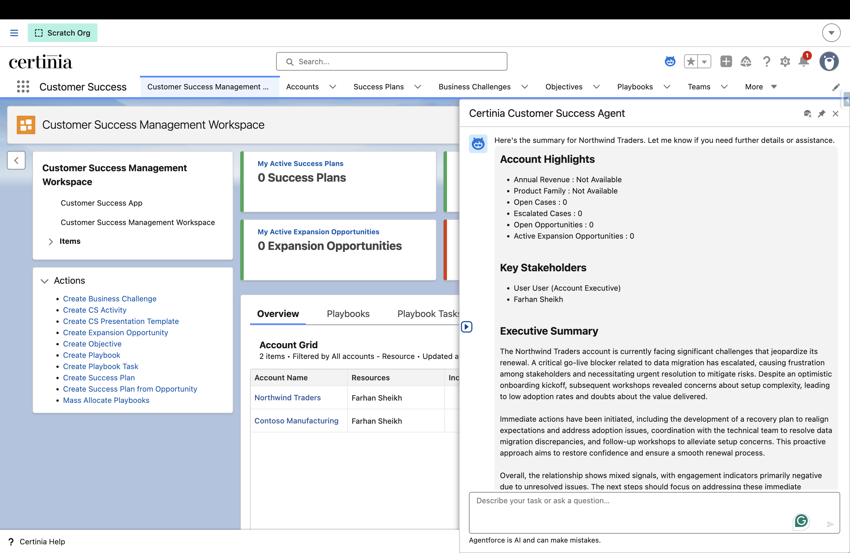Viewport: 850px width, 553px height.
Task: Add current page to favorites star
Action: (691, 61)
